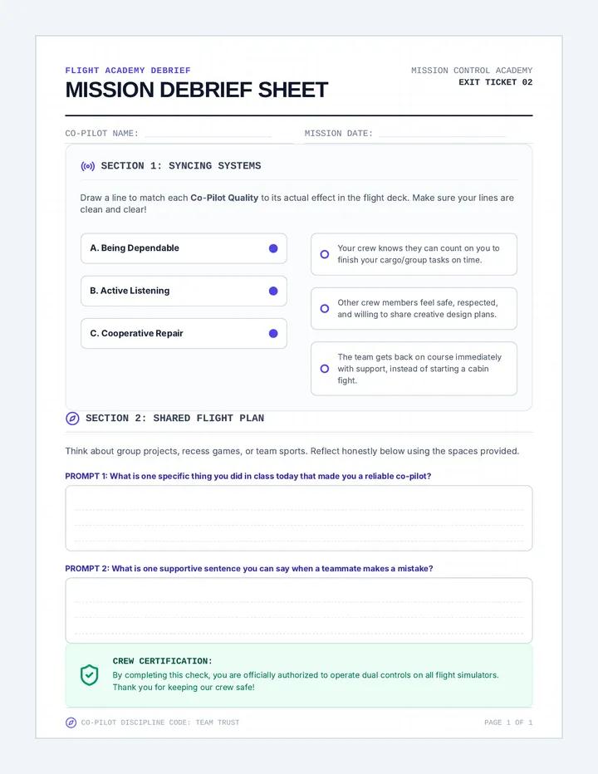Click the 'Mission Debrief Sheet' title
Viewport: 598px width, 774px height.
[x=197, y=90]
